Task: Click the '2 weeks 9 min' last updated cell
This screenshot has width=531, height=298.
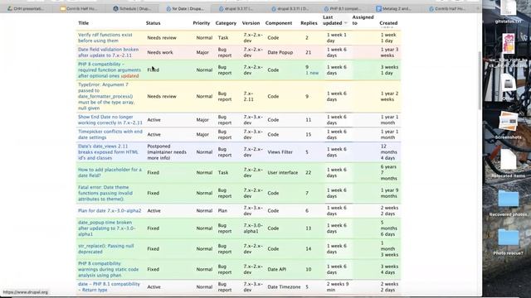Action: (338, 287)
